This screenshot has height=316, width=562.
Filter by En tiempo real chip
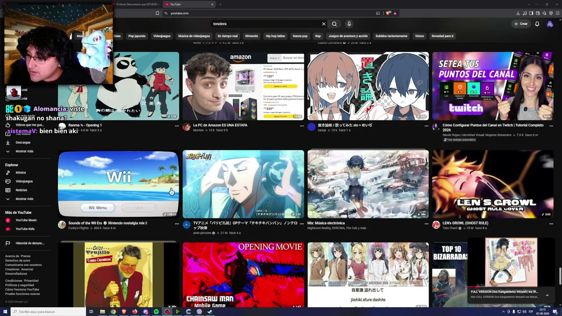click(227, 36)
